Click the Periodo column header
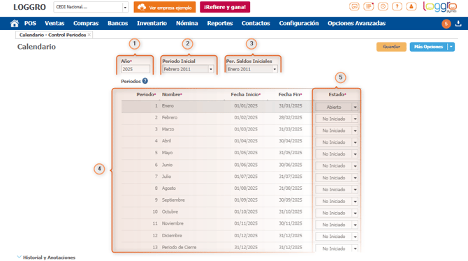This screenshot has width=468, height=261. 146,94
